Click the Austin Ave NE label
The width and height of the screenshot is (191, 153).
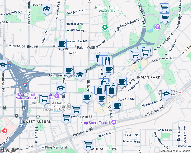pyautogui.click(x=162, y=60)
